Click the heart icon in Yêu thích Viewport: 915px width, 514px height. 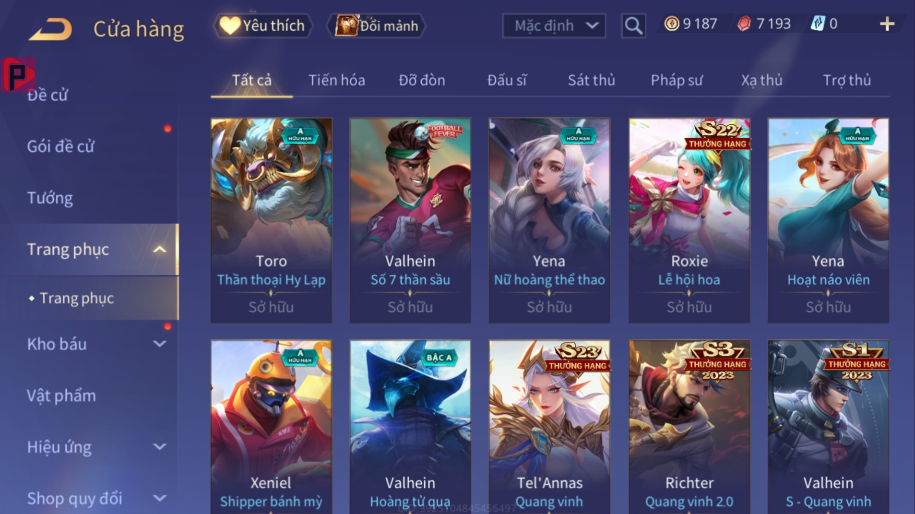click(230, 25)
